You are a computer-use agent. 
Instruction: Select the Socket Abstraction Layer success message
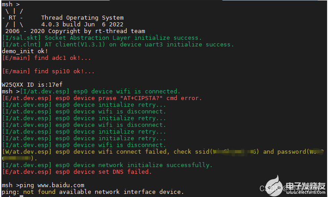[x=102, y=38]
